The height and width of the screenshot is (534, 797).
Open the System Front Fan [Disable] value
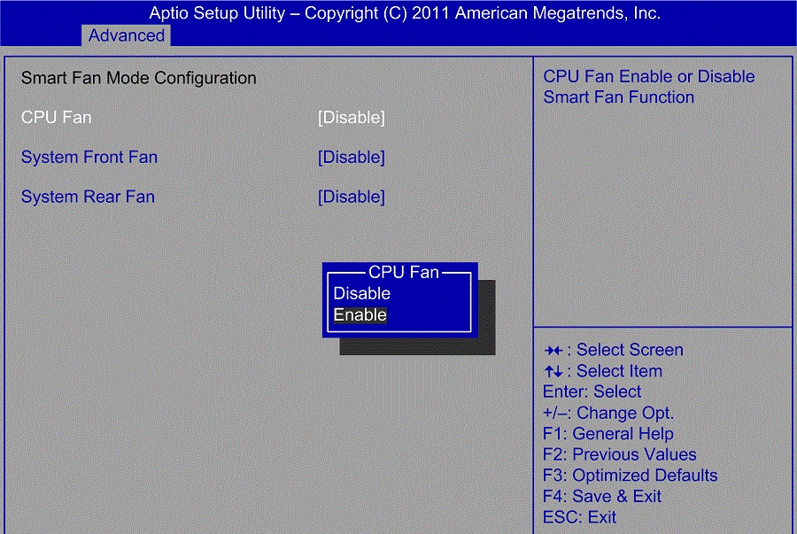point(351,158)
